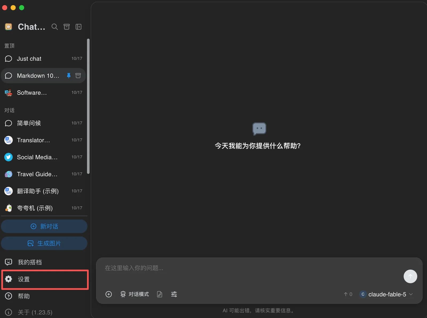
Task: Click the Just chat 10/17 date
Action: point(77,58)
